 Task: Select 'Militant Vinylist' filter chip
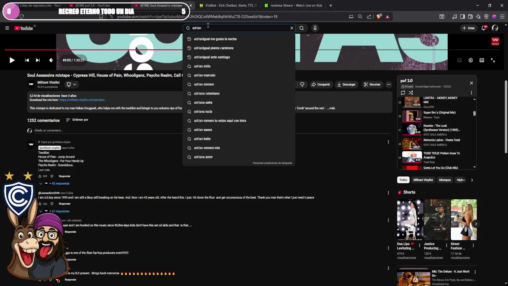coord(423,180)
